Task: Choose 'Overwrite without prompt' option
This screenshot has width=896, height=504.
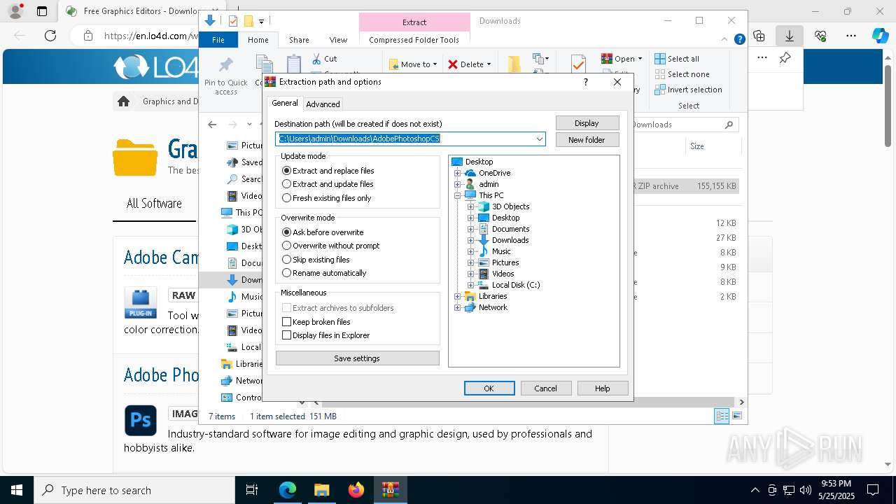Action: pyautogui.click(x=286, y=246)
